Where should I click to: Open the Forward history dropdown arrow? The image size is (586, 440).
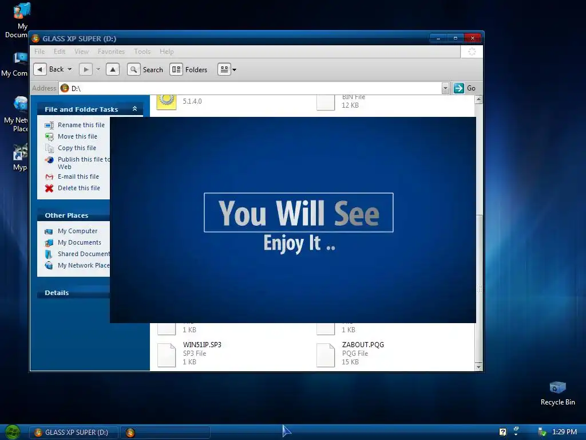tap(98, 69)
